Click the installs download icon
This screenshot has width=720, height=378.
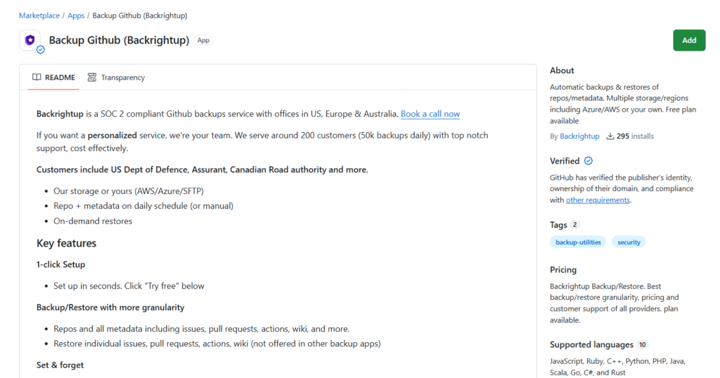tap(610, 136)
